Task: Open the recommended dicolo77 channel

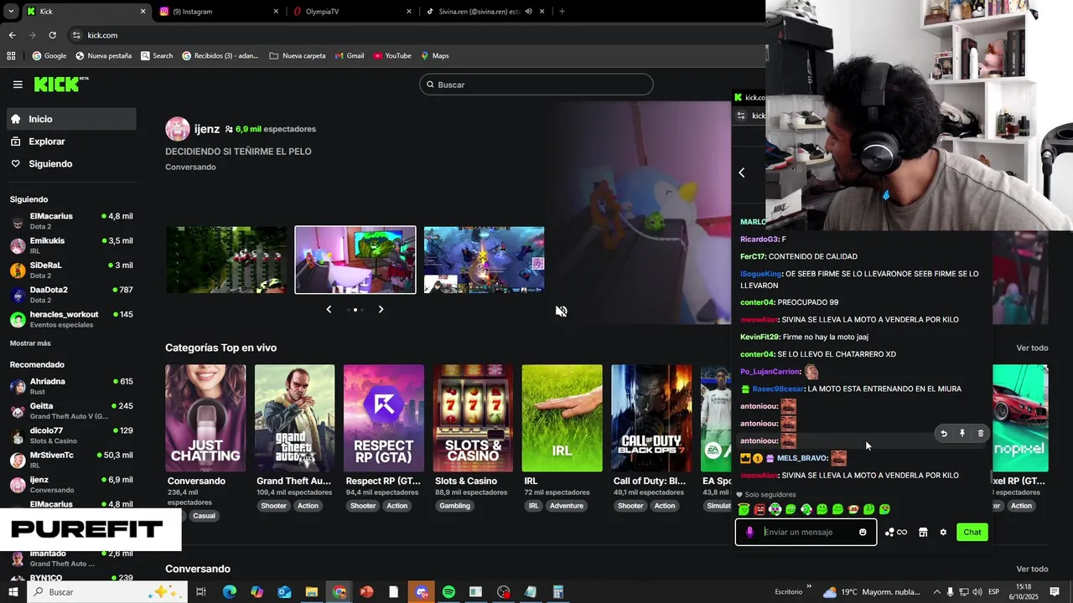Action: [72, 435]
